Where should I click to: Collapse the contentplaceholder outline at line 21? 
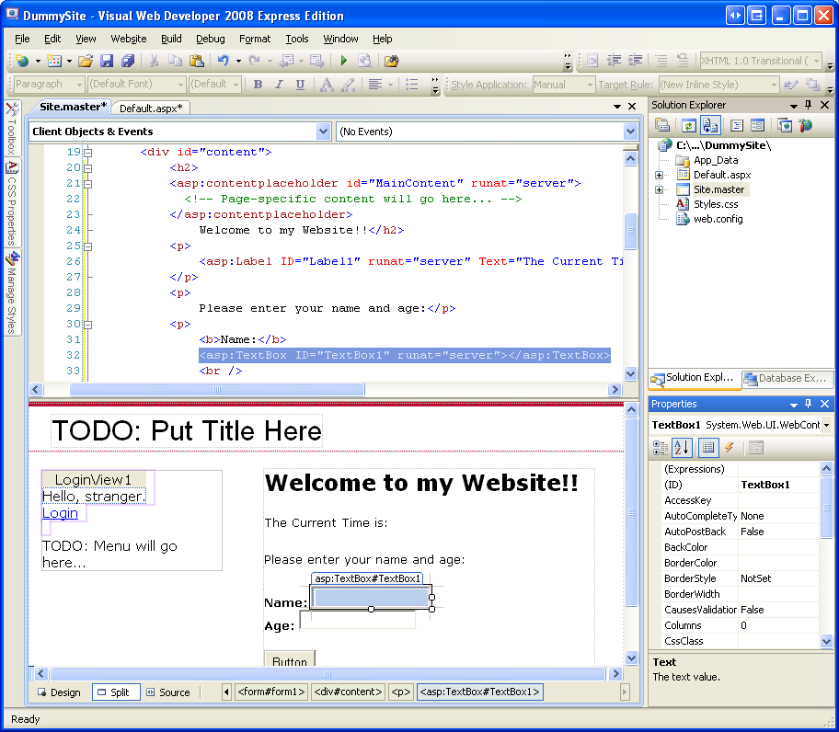[x=88, y=184]
